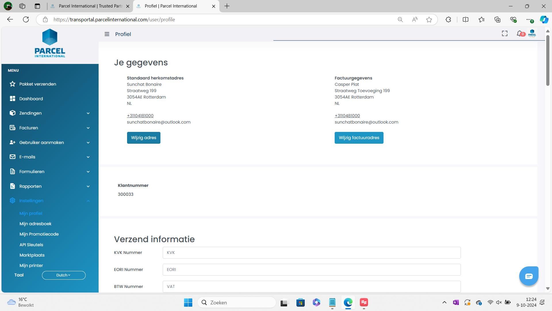Toggle fullscreen mode icon in header
The width and height of the screenshot is (552, 311).
pos(505,34)
